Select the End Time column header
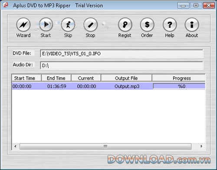Image resolution: width=217 pixels, height=170 pixels. (56, 78)
